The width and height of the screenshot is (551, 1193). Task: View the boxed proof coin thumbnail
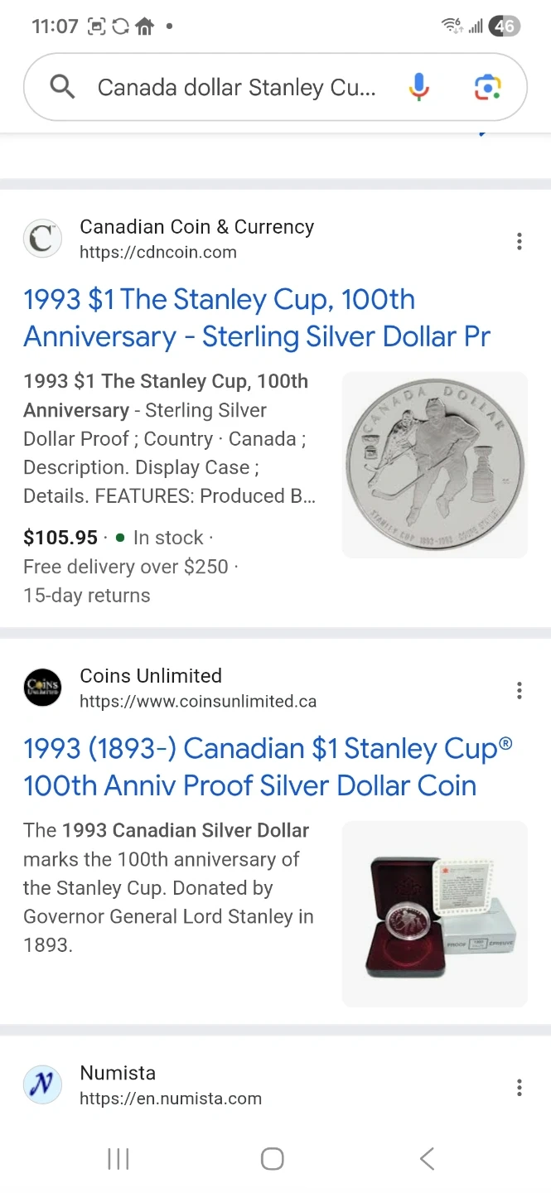[x=434, y=914]
